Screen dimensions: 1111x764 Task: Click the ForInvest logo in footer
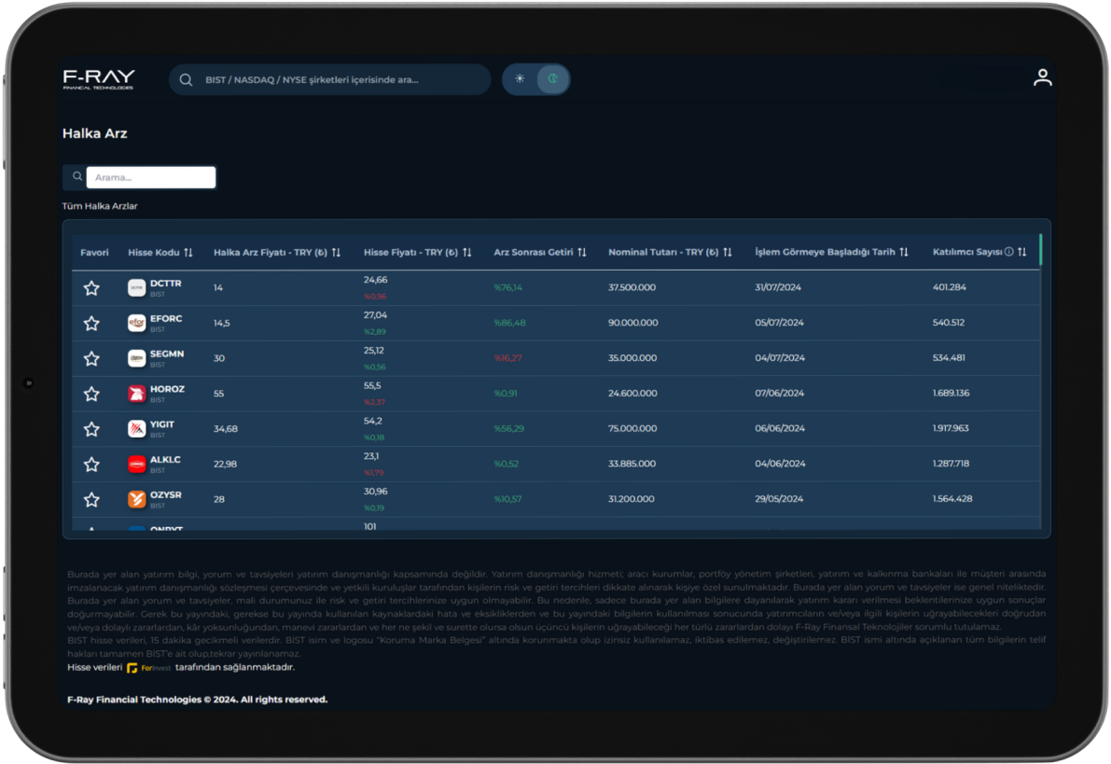click(x=148, y=668)
